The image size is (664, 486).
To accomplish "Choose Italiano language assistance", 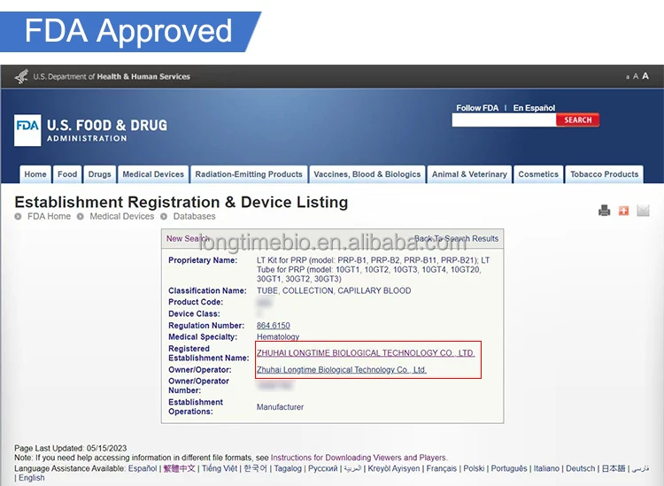I will click(546, 468).
